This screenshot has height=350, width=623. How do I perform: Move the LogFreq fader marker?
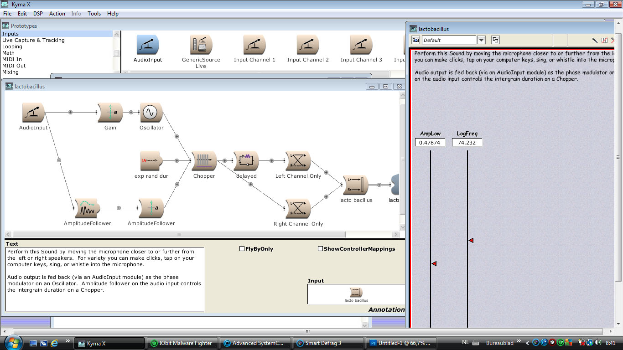(x=471, y=240)
